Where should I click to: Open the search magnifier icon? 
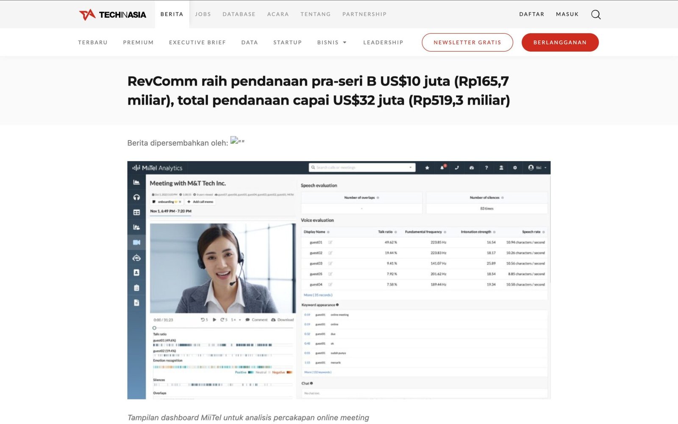click(595, 14)
